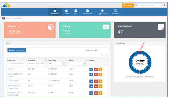View AIRPORT ASSETS row using eye icon
Viewport: 169px width, 98px height.
pyautogui.click(x=91, y=81)
